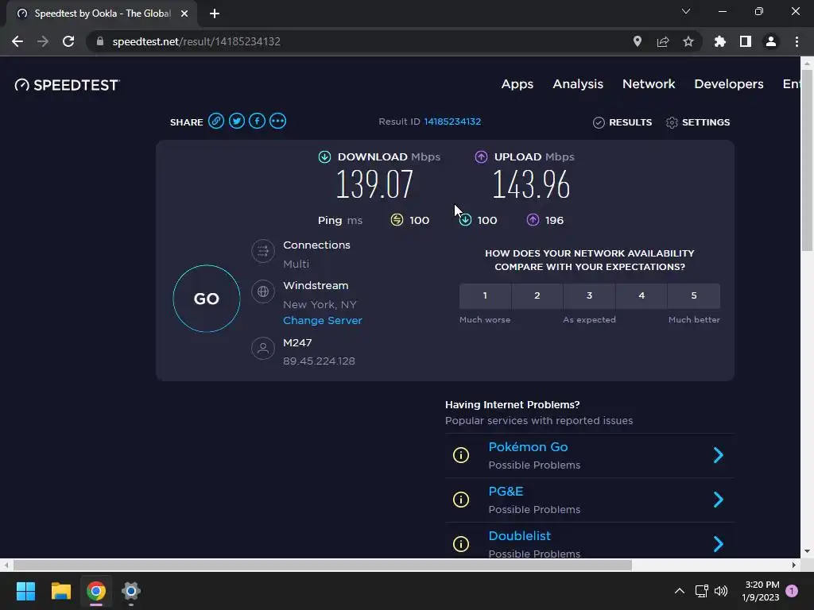This screenshot has height=610, width=814.
Task: Open the Network menu
Action: 649,84
